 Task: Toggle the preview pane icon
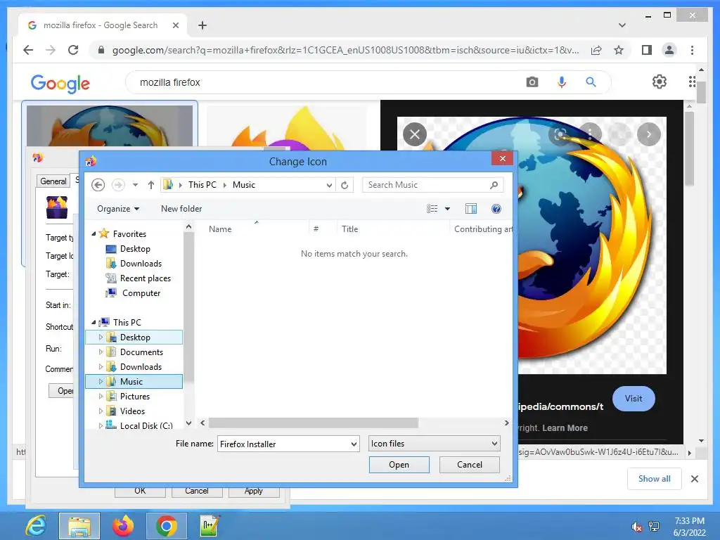471,209
